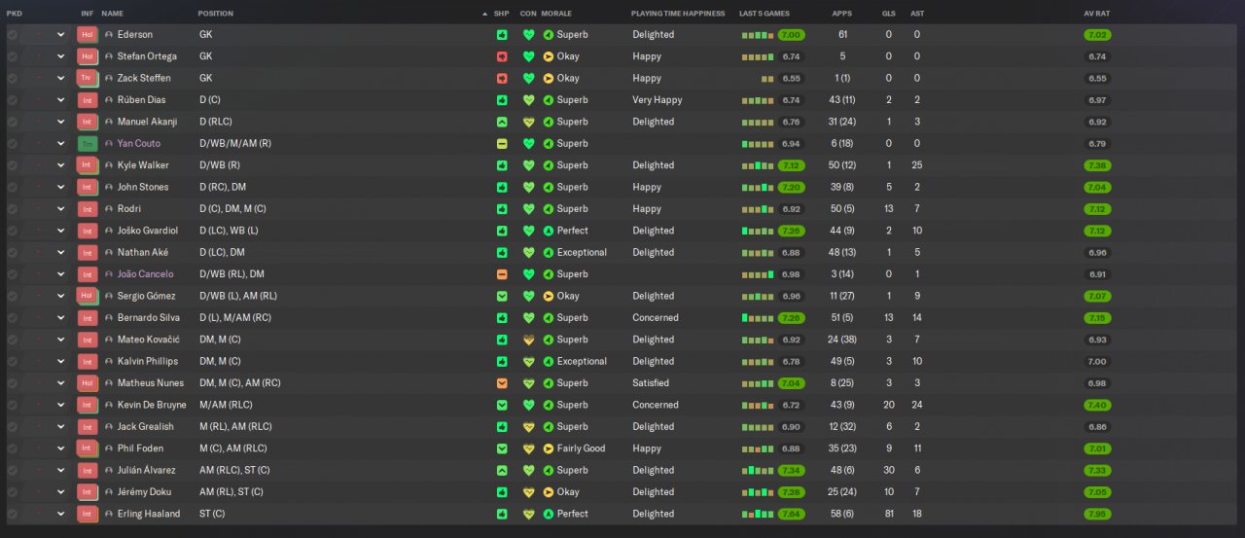Toggle the picked checkmark for Rodri
The image size is (1245, 538).
click(12, 208)
